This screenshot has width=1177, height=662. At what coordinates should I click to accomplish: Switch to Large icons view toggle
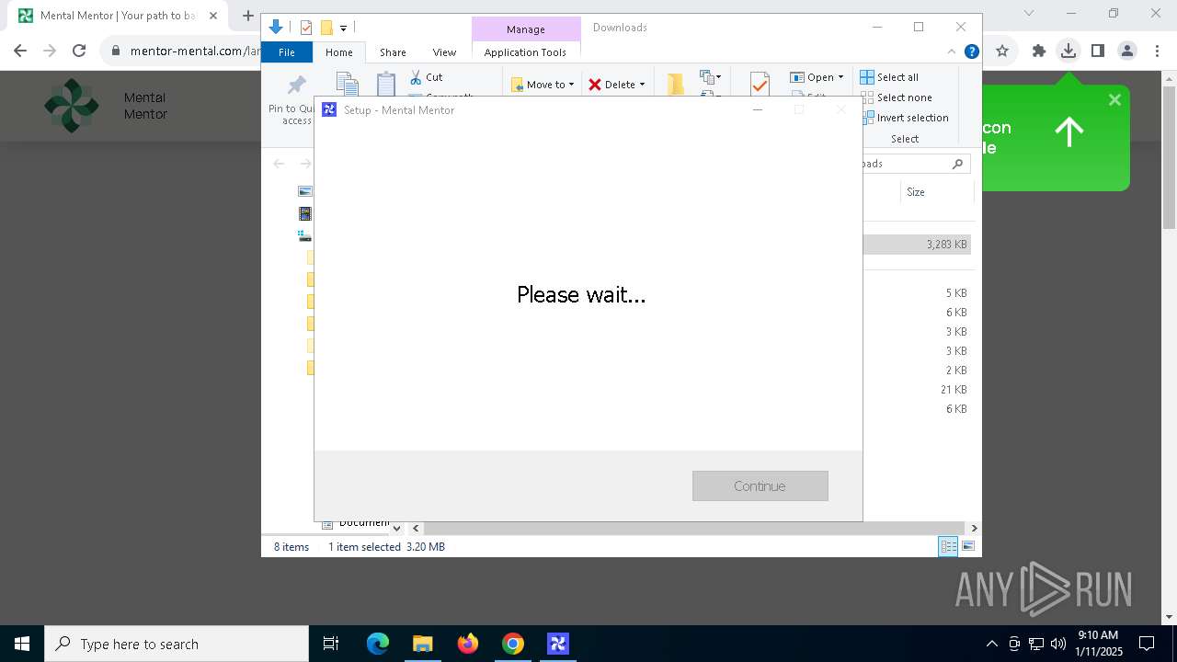967,546
